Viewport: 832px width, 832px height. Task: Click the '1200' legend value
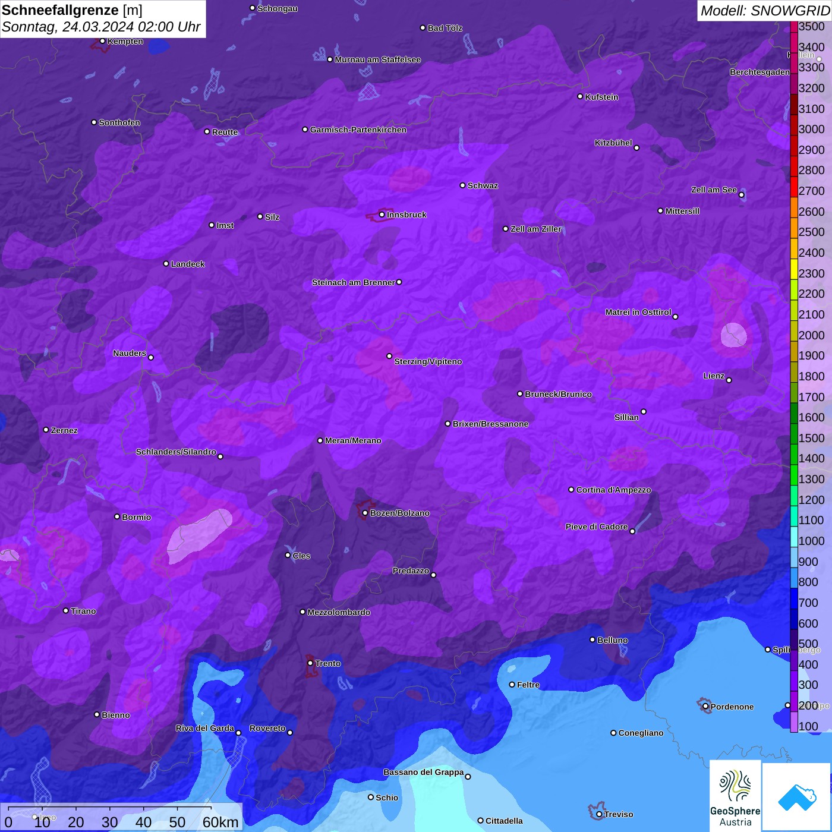click(812, 500)
